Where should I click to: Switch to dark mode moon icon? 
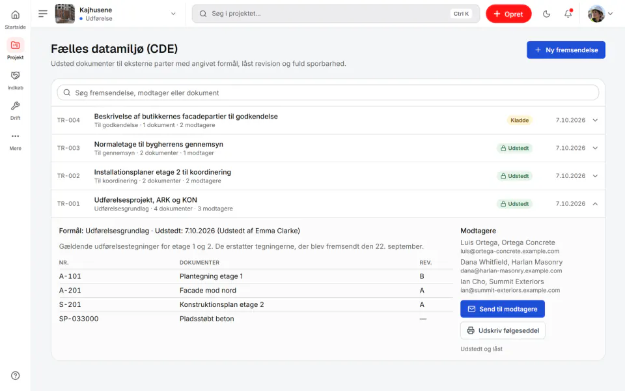(x=546, y=14)
